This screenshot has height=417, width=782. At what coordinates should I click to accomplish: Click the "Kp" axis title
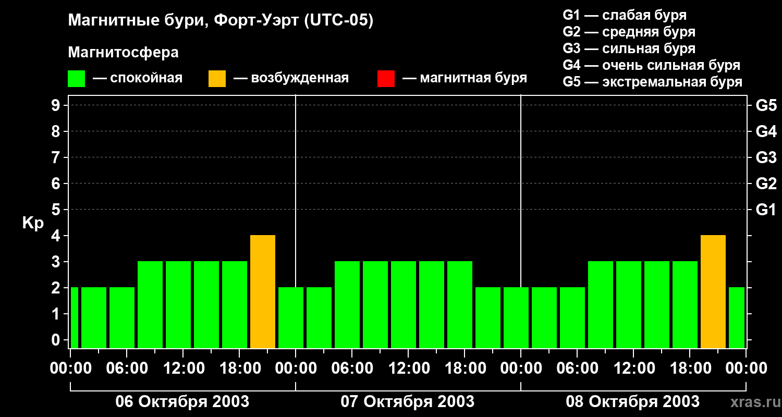coord(33,223)
